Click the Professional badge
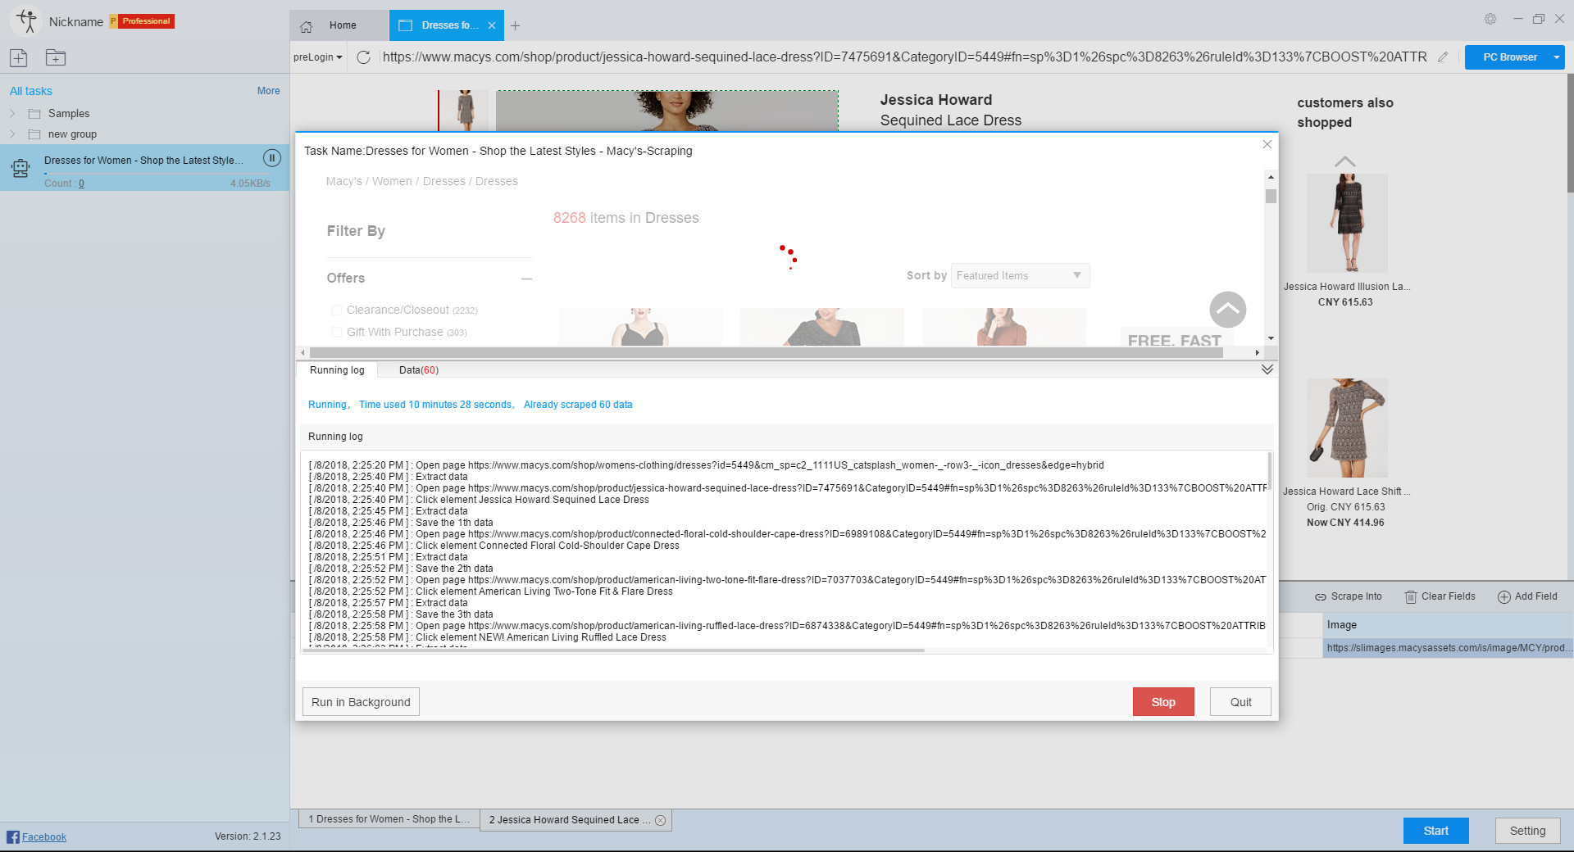This screenshot has width=1574, height=852. tap(142, 21)
